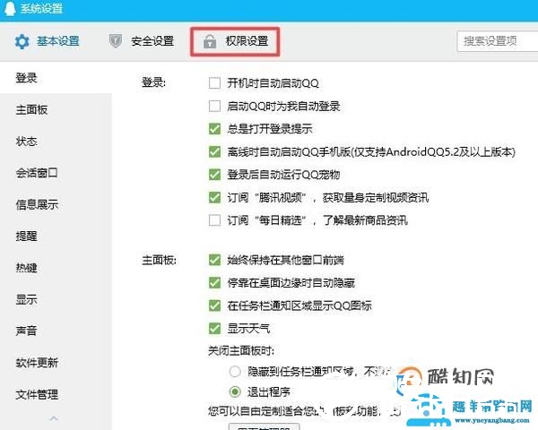
Task: Enable 开机时自动启动QQ checkbox
Action: pos(214,83)
